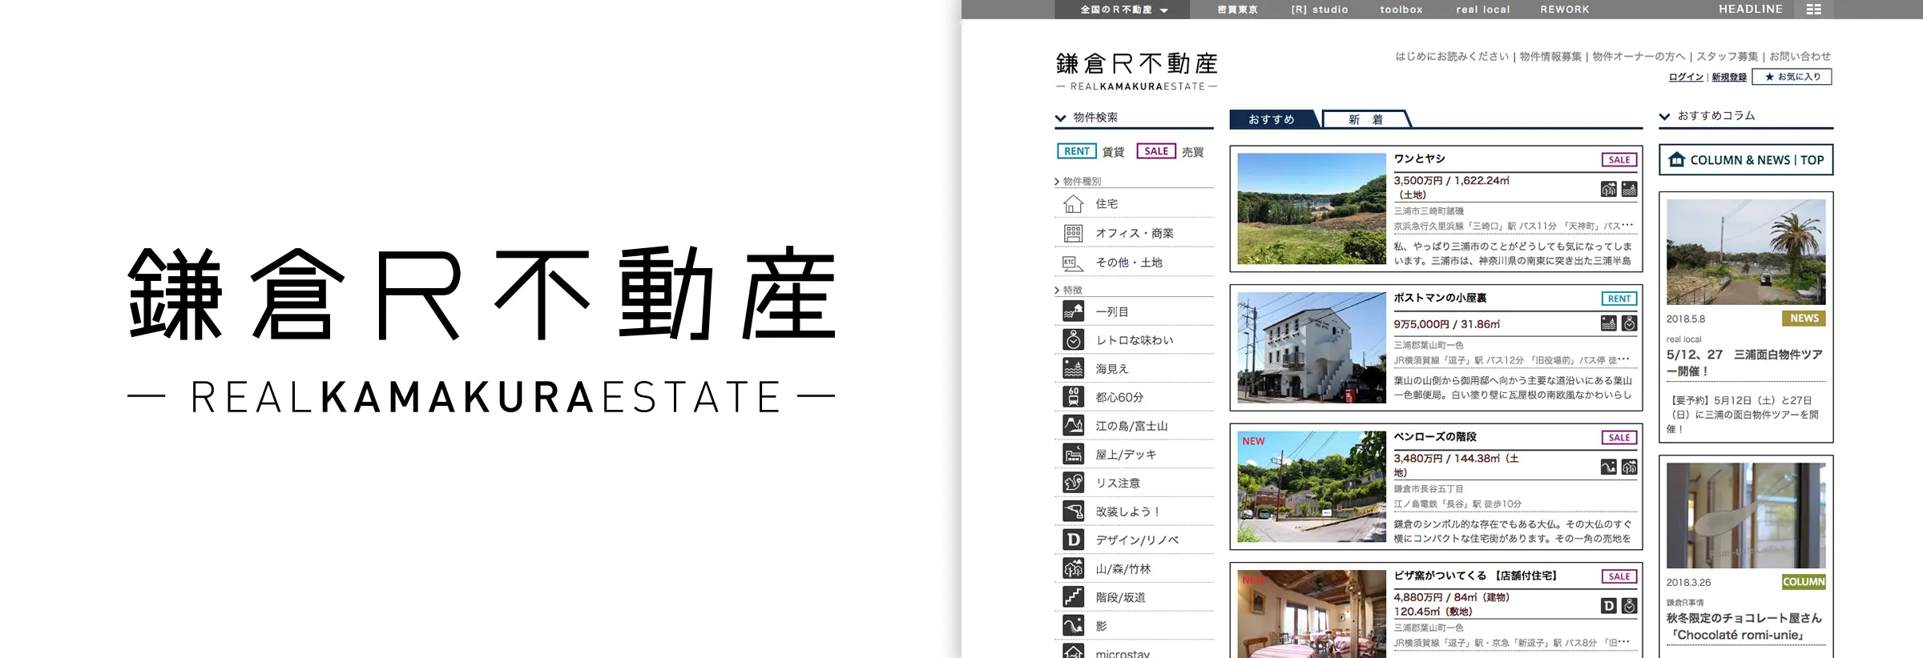
Task: Click the 3,500万円 / 1,622.24㎡ price text
Action: [1451, 181]
